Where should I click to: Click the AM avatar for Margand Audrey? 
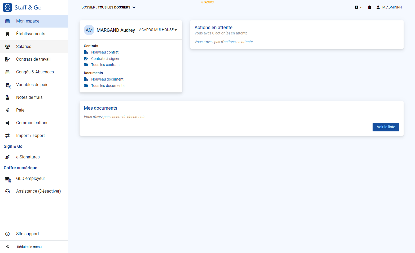tap(89, 30)
